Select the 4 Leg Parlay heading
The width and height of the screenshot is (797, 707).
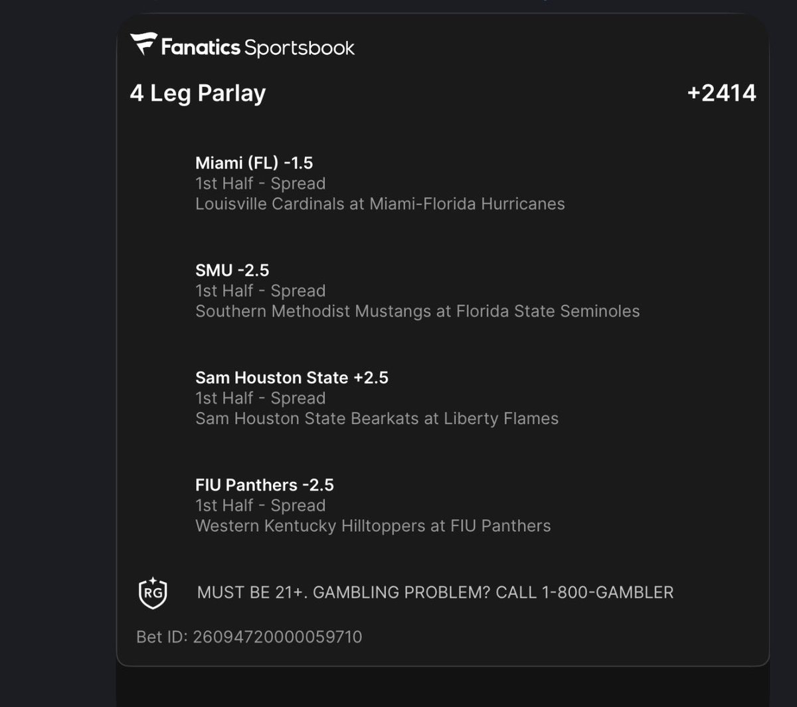pyautogui.click(x=198, y=93)
